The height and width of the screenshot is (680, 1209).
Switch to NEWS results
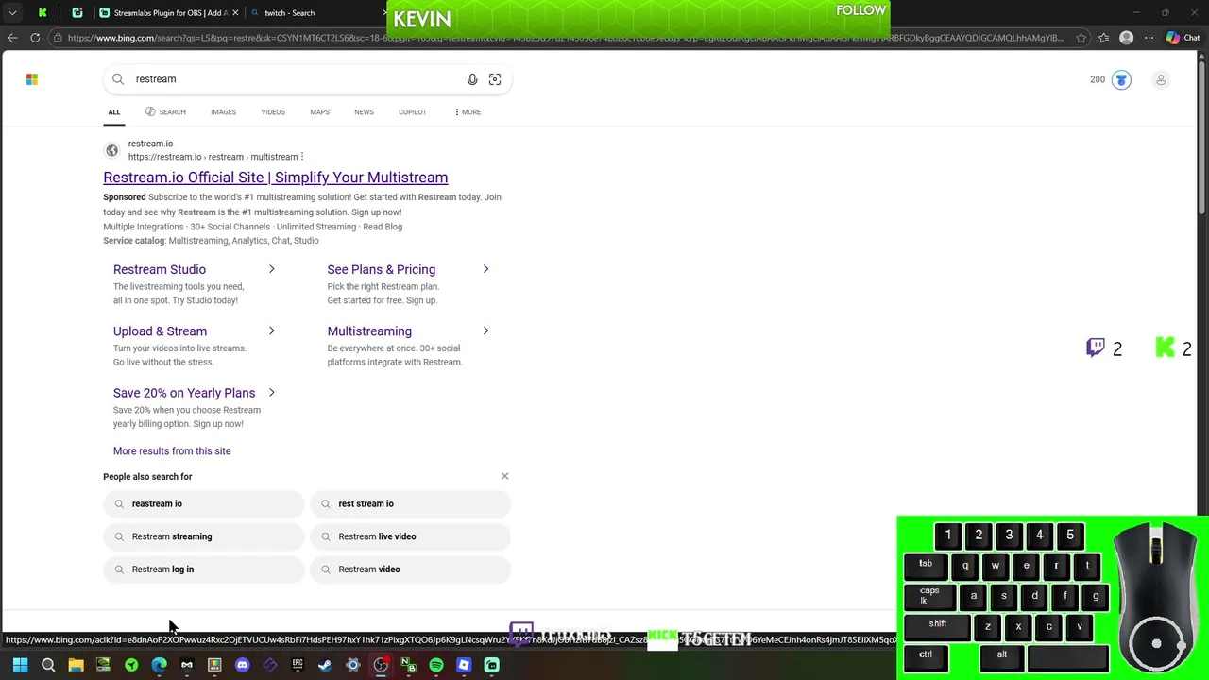[x=364, y=112]
